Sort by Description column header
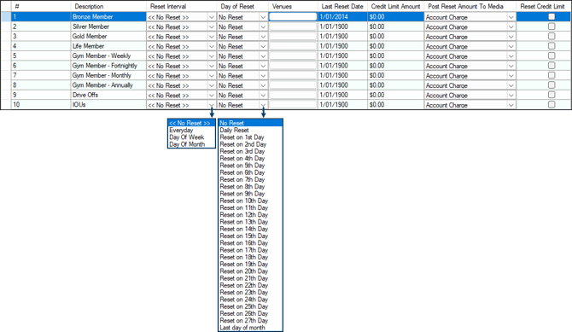 (89, 7)
